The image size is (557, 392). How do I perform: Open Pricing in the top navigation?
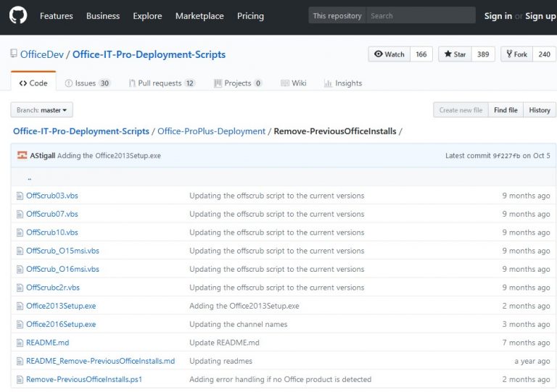click(250, 16)
